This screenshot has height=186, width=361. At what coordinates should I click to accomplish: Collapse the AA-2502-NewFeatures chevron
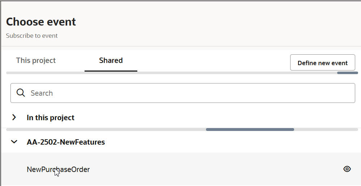pyautogui.click(x=14, y=142)
